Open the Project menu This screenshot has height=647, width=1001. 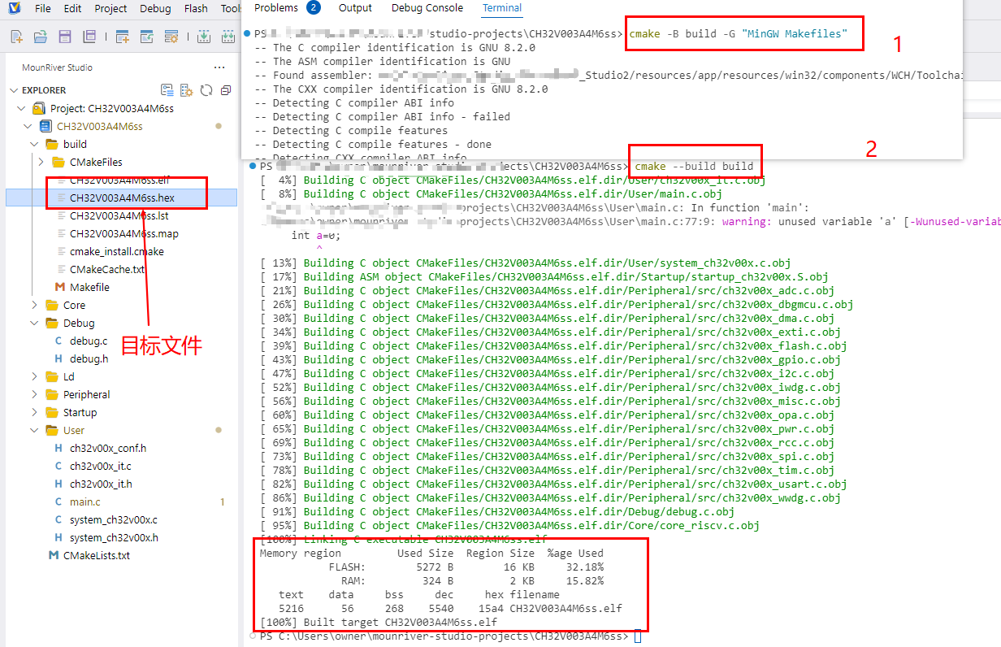click(110, 8)
